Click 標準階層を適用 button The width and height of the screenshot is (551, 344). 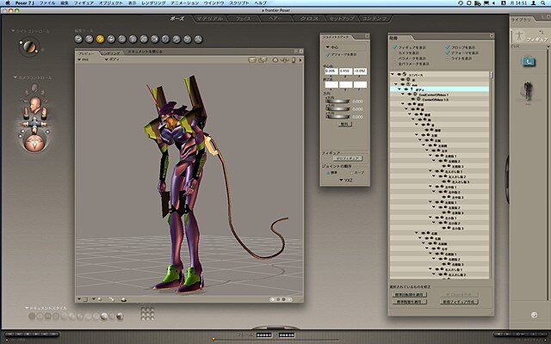[x=410, y=302]
